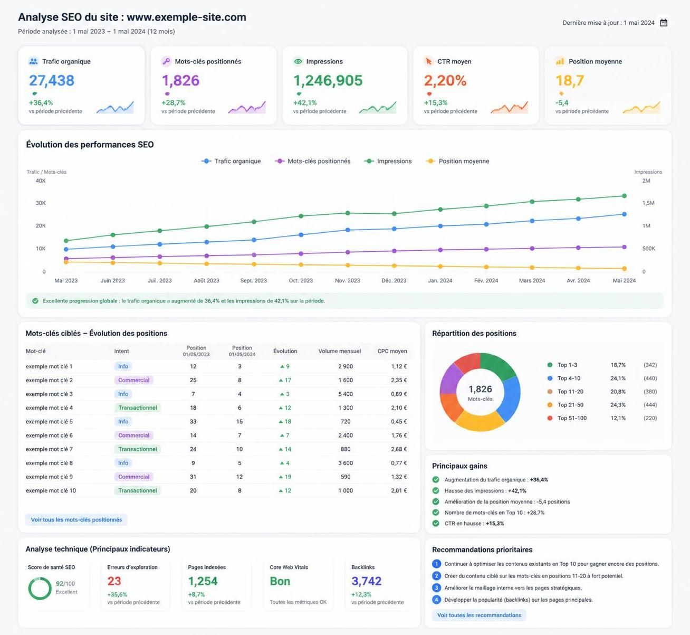Click recommendation number 3 badge
Image resolution: width=690 pixels, height=635 pixels.
point(436,587)
